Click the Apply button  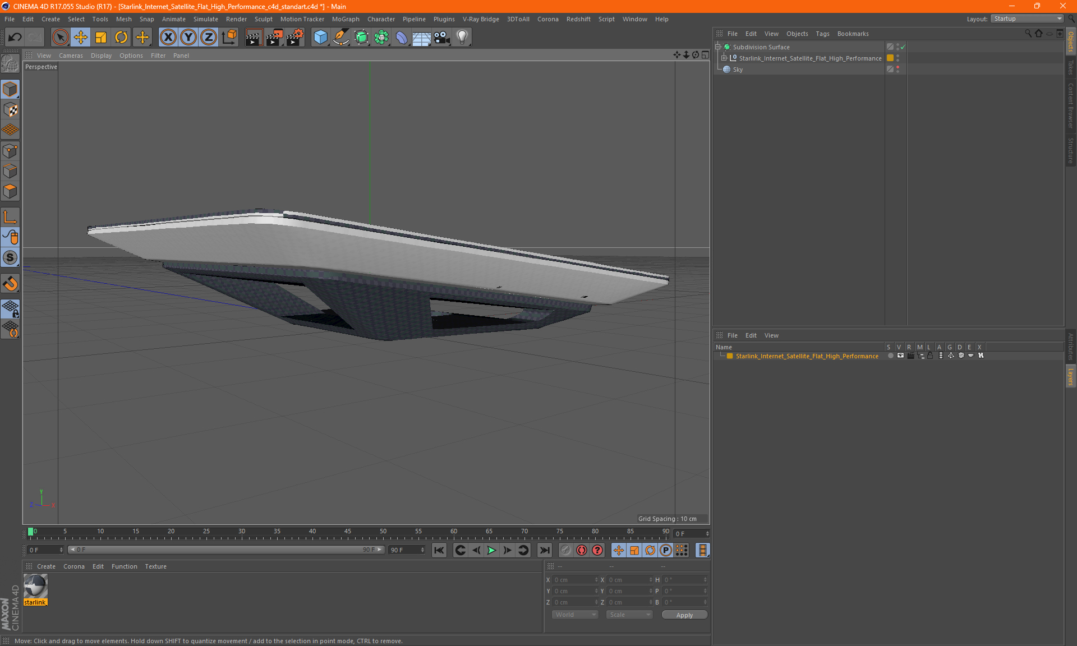(x=684, y=615)
